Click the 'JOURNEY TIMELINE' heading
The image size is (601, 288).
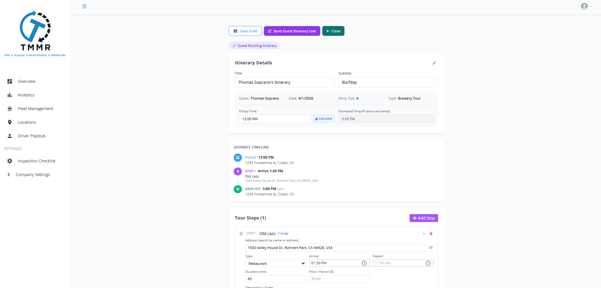pos(251,147)
